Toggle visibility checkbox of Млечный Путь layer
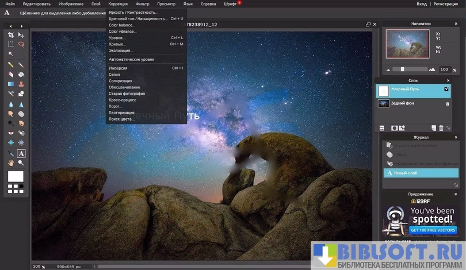 [446, 90]
